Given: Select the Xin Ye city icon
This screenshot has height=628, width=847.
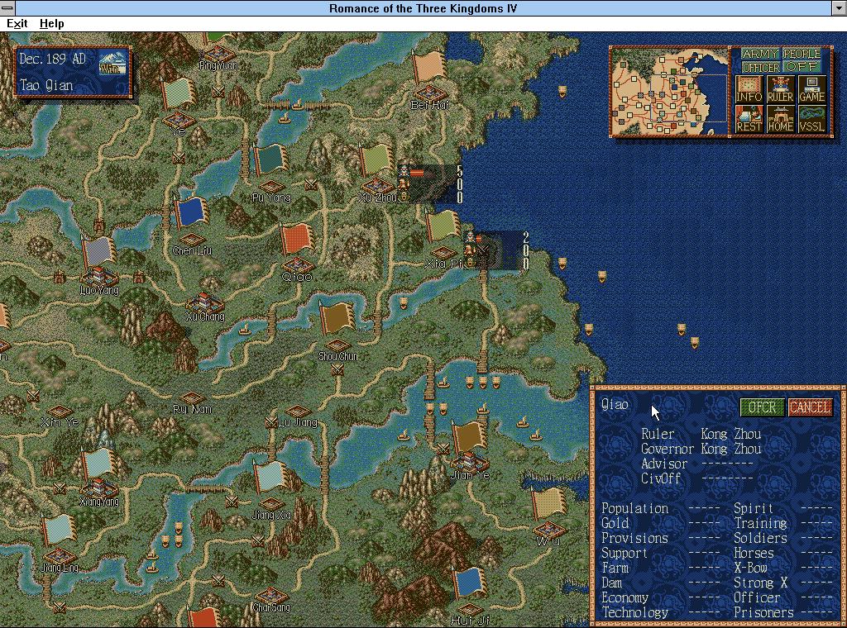Looking at the screenshot, I should click(x=59, y=412).
